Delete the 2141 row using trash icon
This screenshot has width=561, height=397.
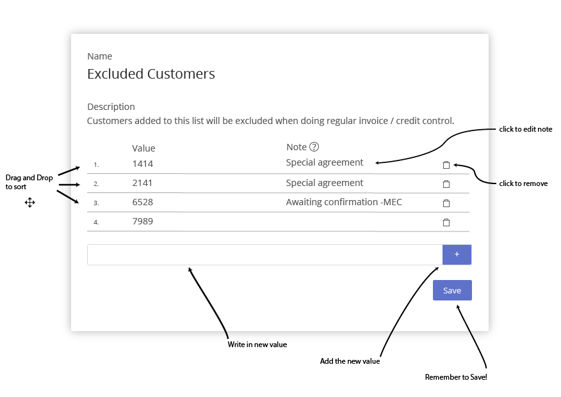446,184
